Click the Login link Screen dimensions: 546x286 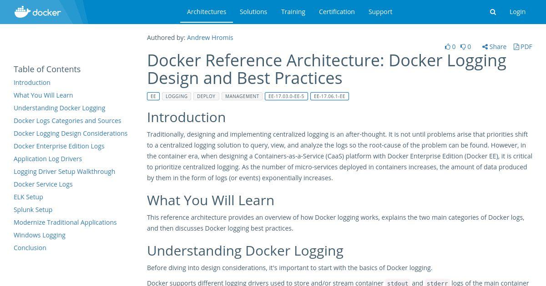point(517,12)
